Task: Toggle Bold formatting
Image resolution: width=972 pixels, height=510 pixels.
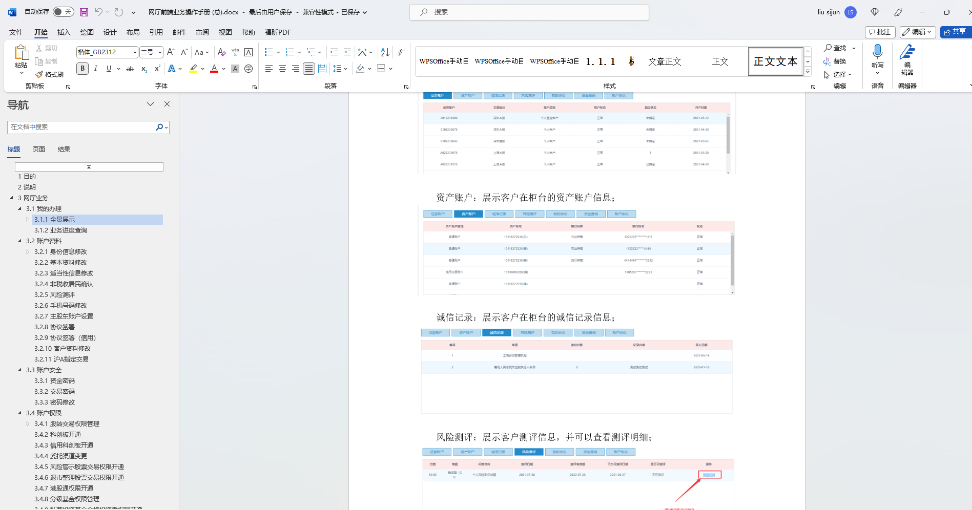Action: click(82, 69)
